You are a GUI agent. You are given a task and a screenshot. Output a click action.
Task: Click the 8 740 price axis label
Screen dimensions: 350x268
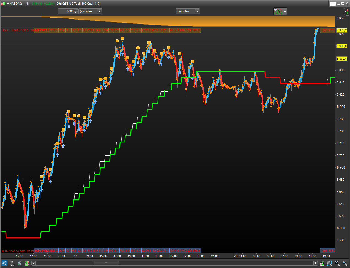pyautogui.click(x=341, y=143)
